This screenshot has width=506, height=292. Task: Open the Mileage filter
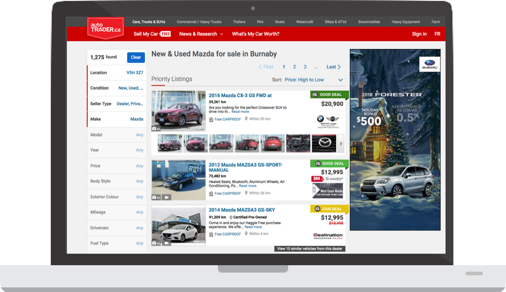(117, 212)
